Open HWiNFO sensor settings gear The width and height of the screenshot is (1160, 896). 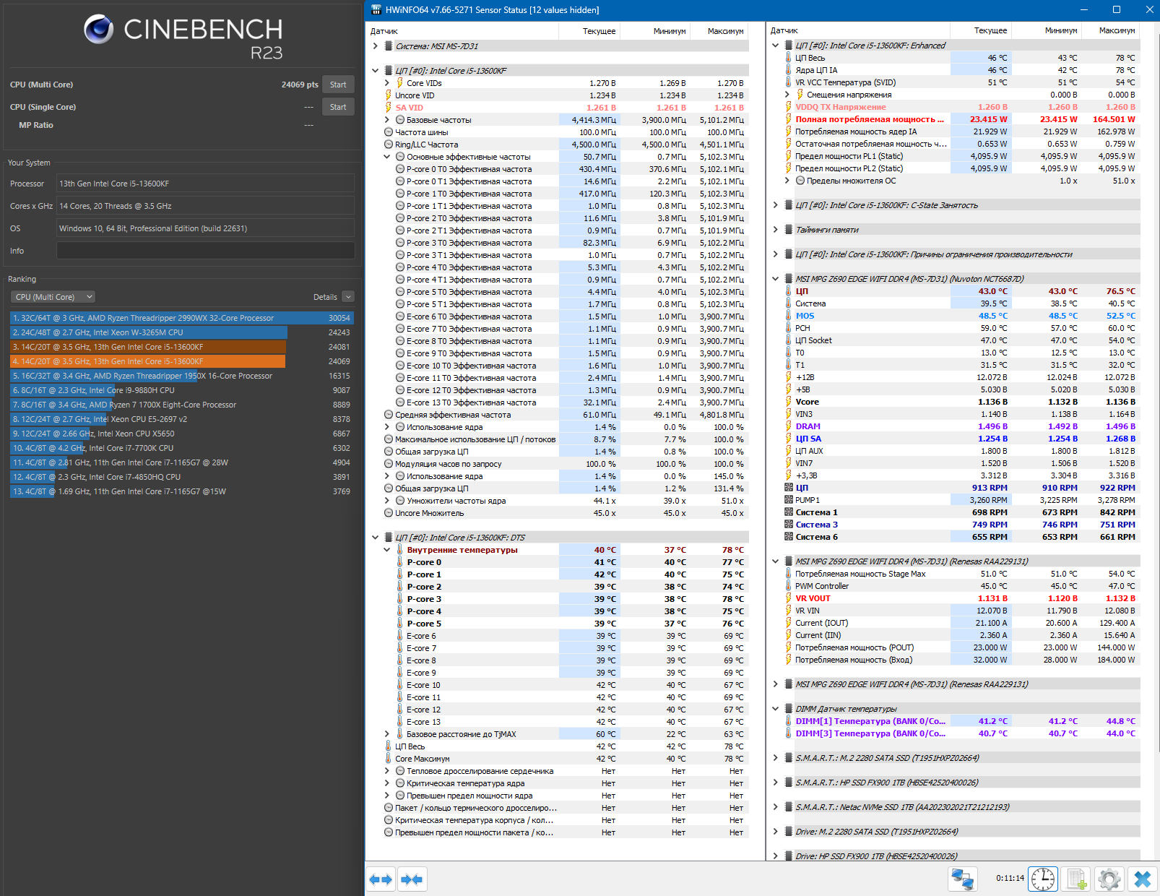(1109, 879)
